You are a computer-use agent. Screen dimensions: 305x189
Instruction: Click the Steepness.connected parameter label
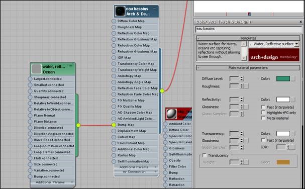pos(50,97)
